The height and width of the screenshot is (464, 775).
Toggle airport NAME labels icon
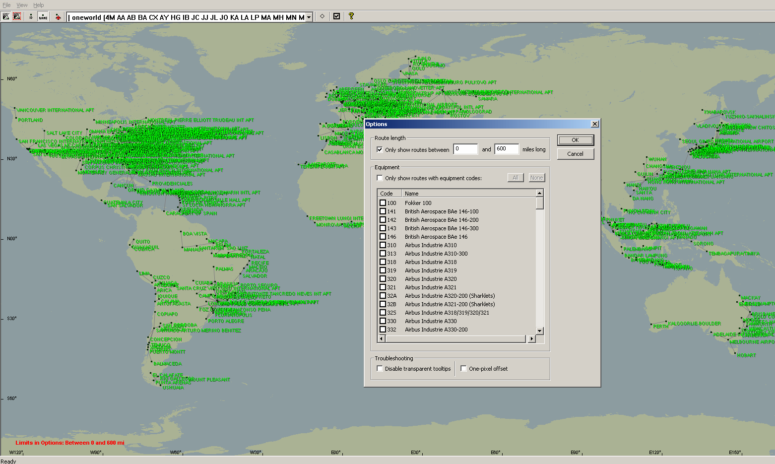43,16
